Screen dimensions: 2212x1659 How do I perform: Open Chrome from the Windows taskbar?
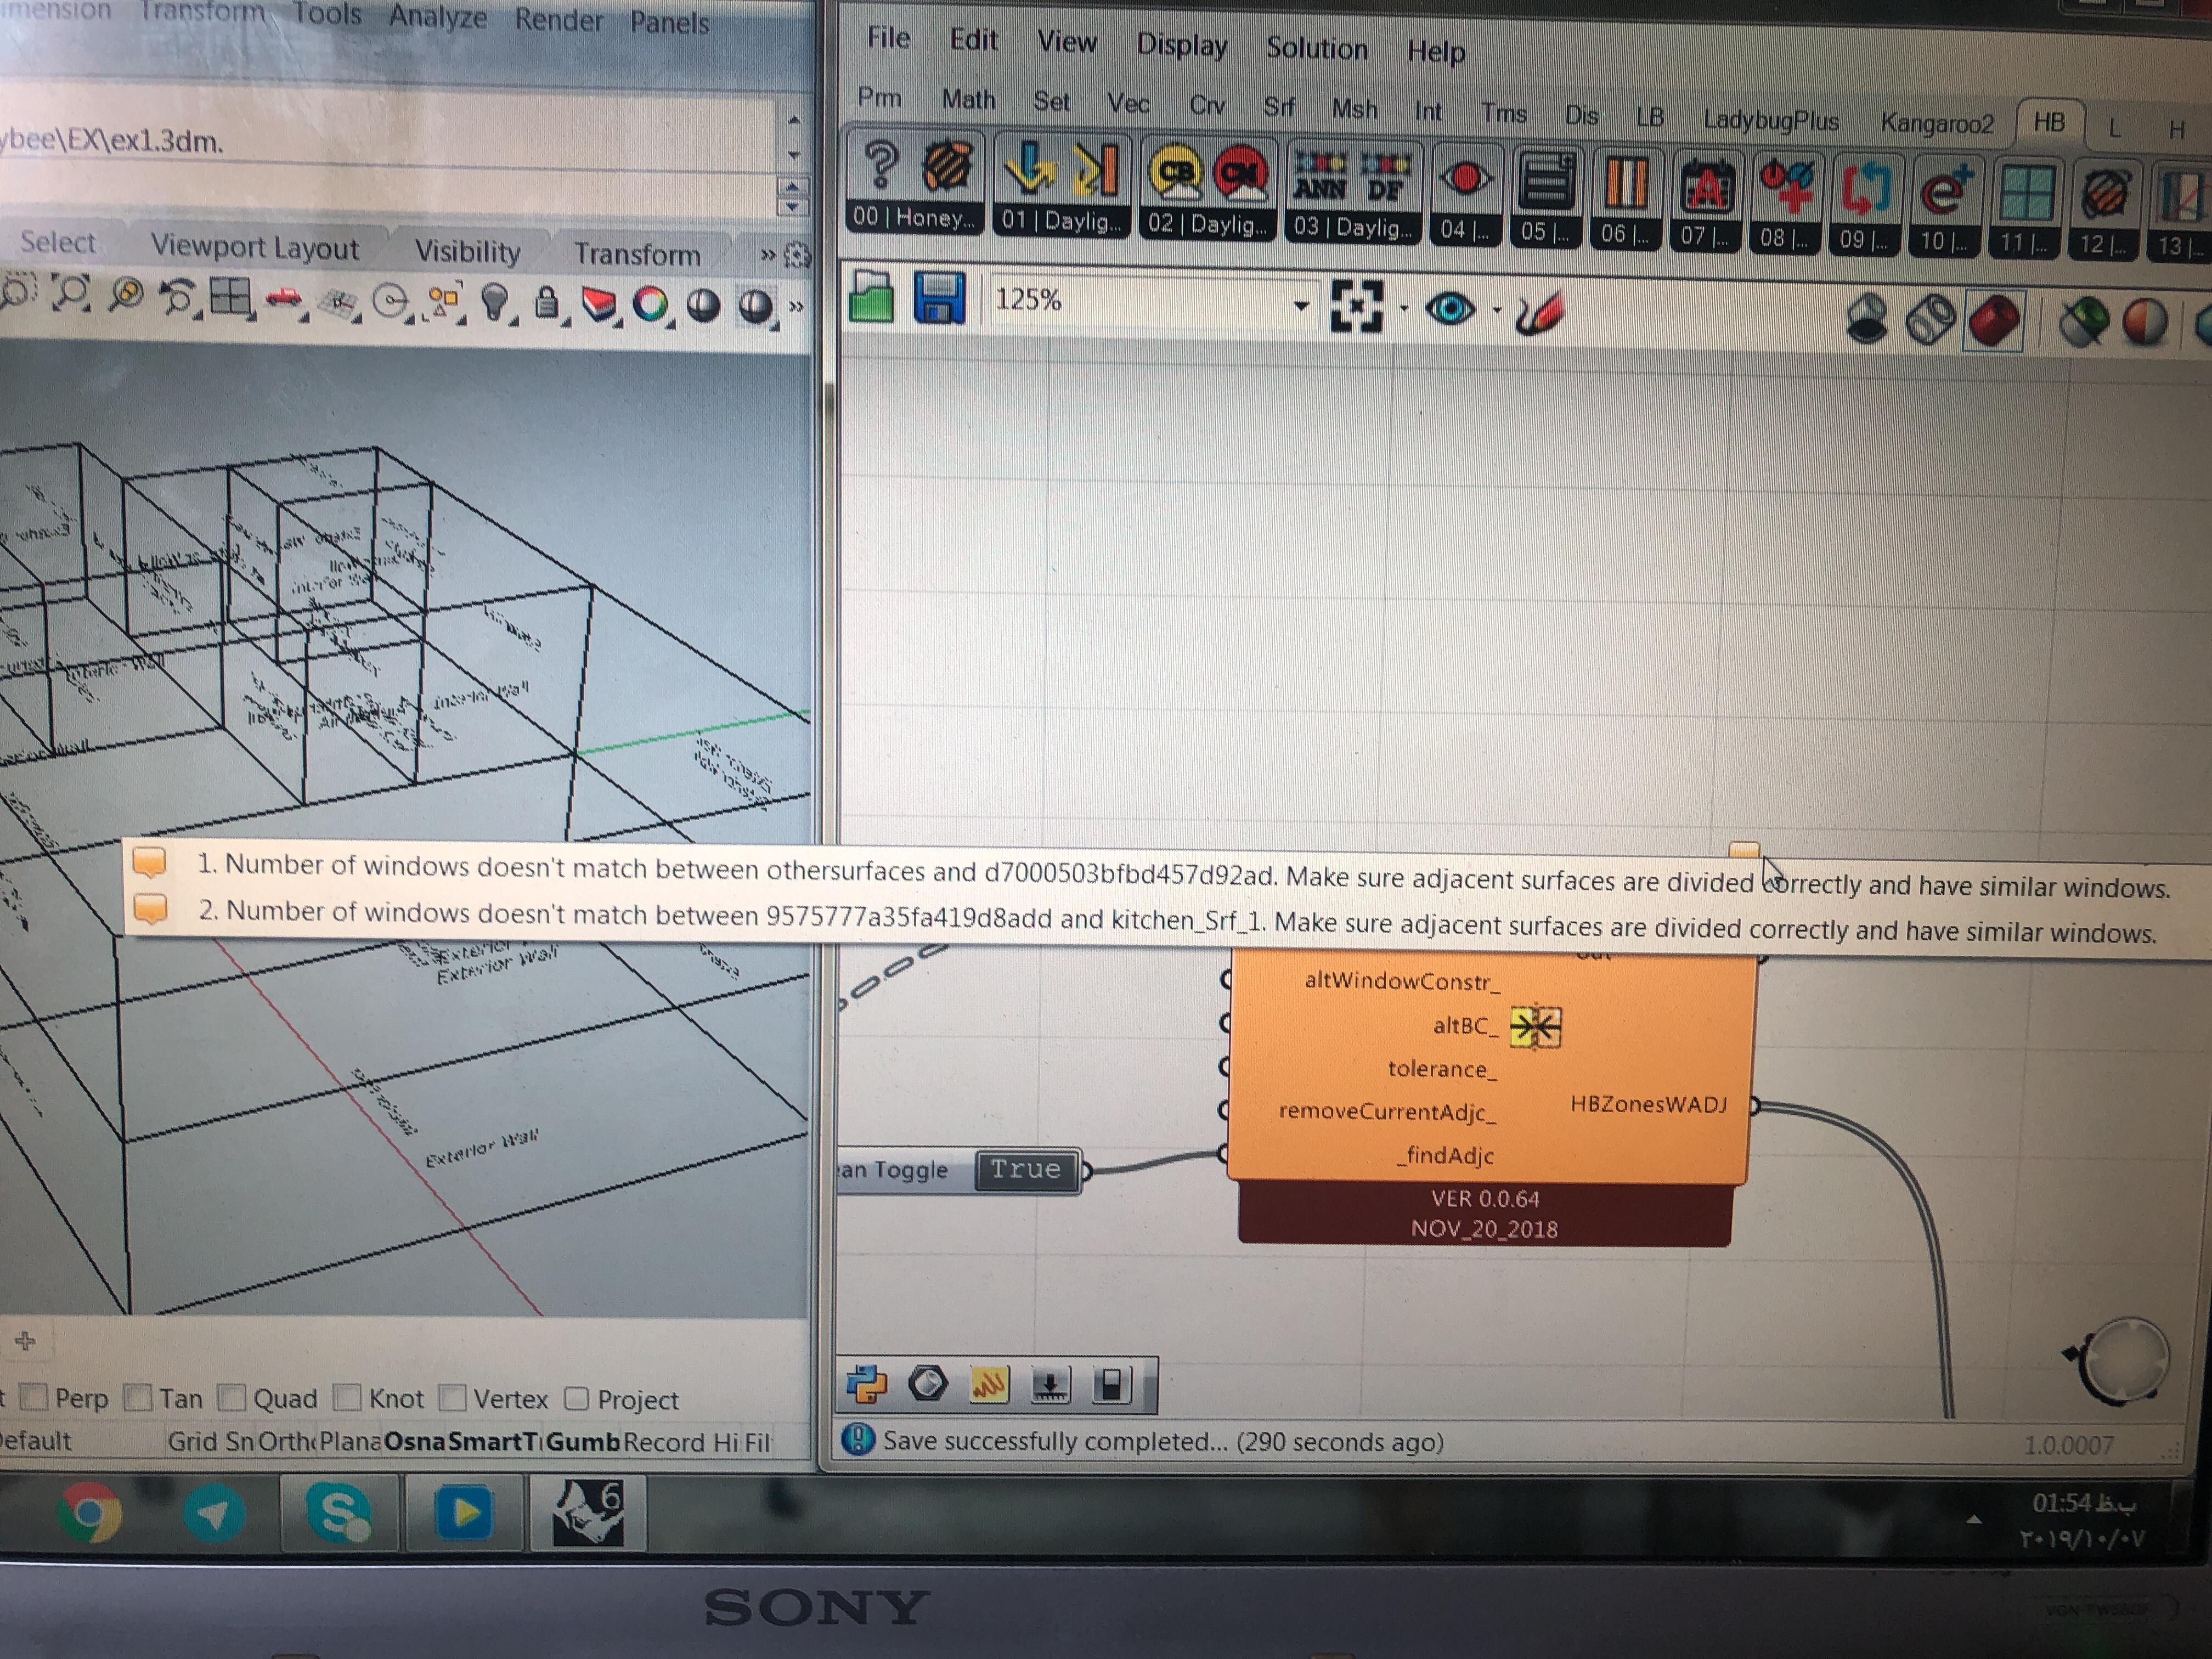(90, 1511)
